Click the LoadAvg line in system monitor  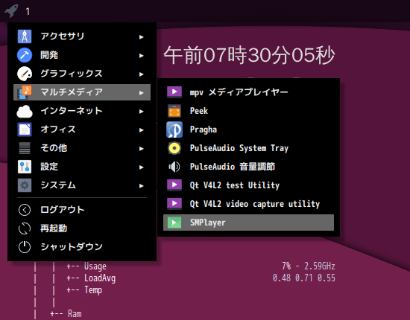pyautogui.click(x=91, y=278)
